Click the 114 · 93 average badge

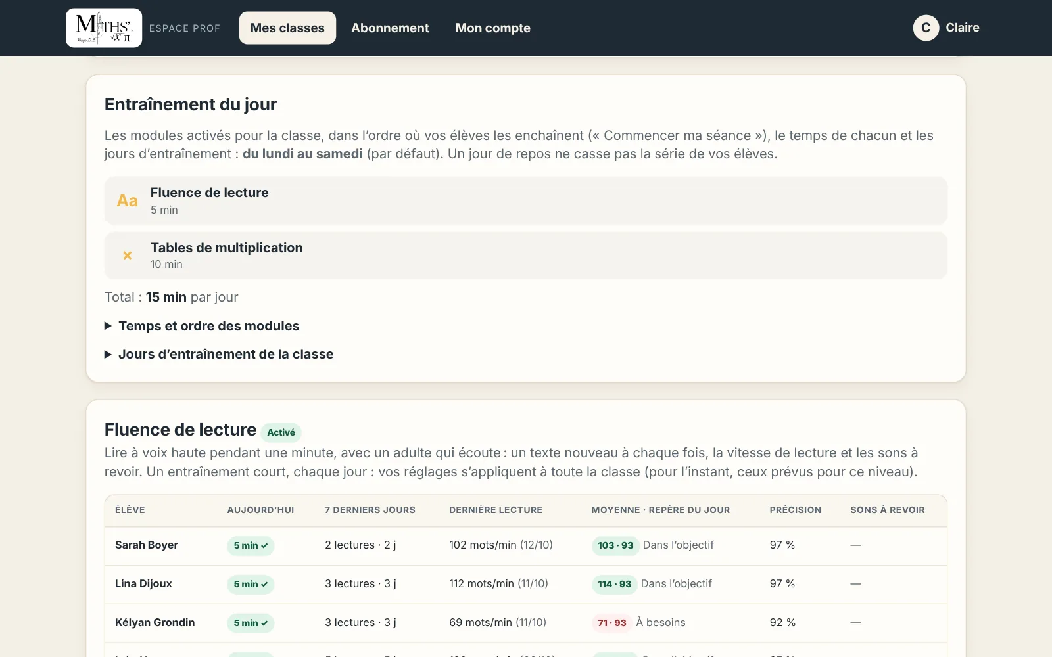click(x=615, y=584)
